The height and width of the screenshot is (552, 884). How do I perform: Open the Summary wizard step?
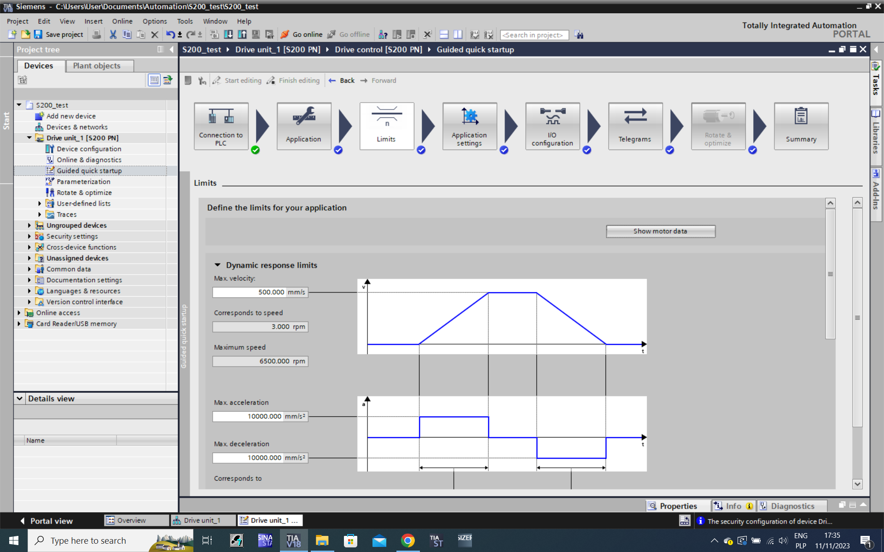point(801,126)
